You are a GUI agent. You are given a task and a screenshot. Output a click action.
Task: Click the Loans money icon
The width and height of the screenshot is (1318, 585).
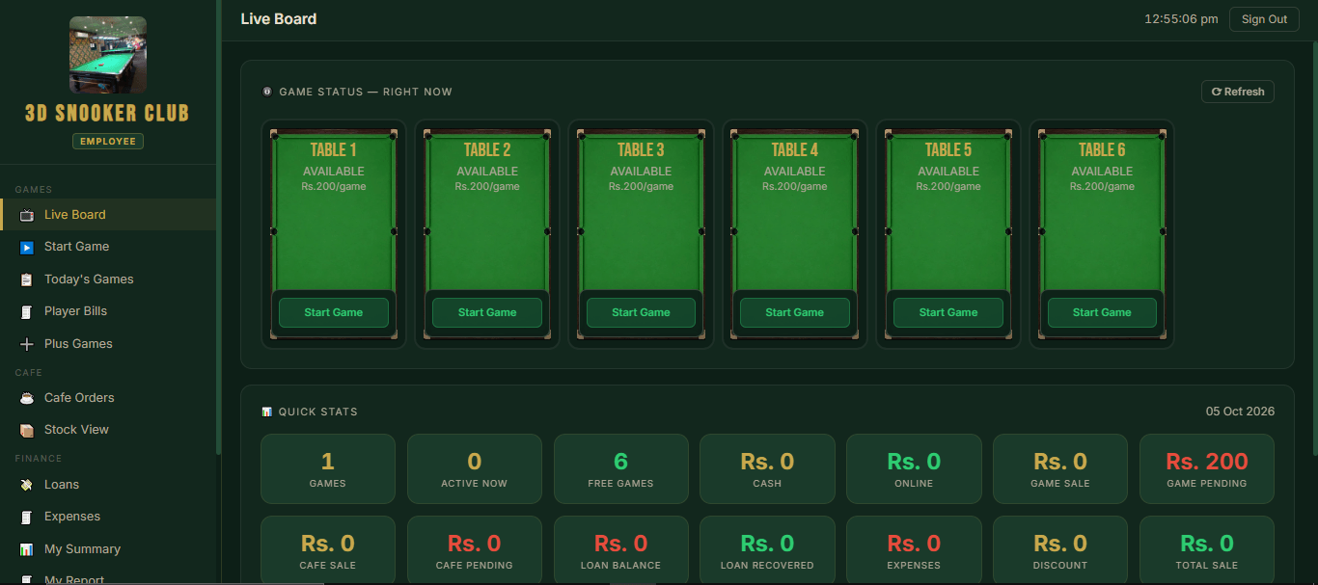click(26, 485)
